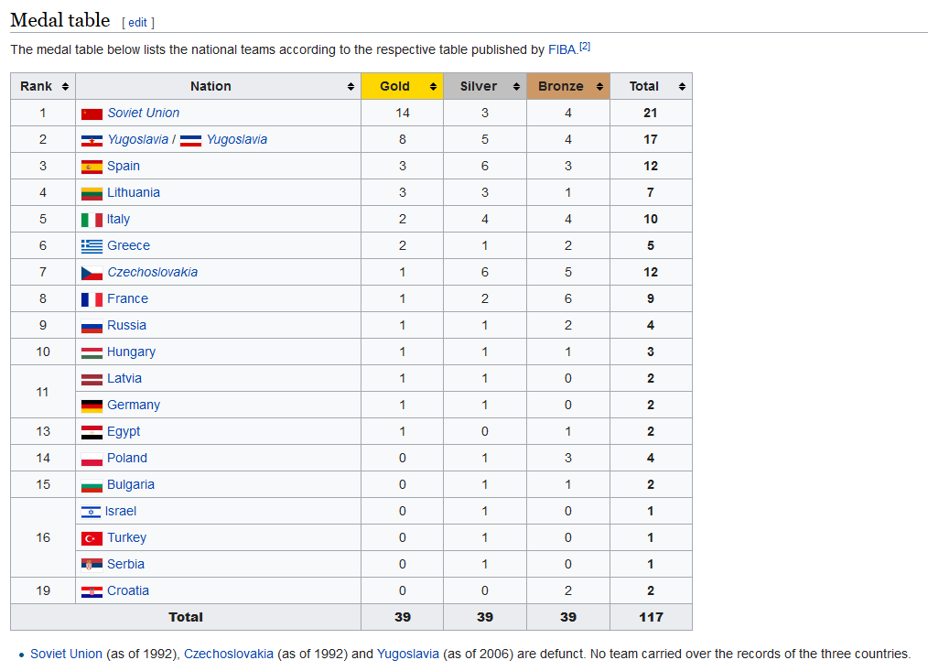Open the Greece article link
The image size is (928, 671).
pyautogui.click(x=128, y=245)
